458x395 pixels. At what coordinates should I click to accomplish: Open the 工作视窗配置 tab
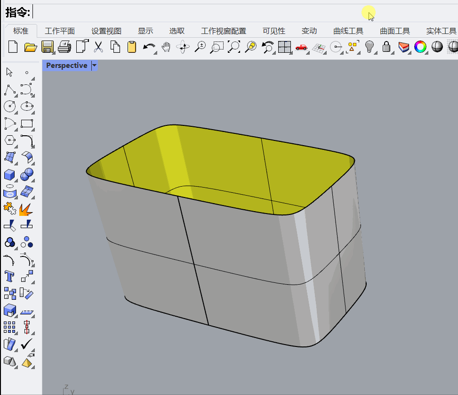point(224,31)
